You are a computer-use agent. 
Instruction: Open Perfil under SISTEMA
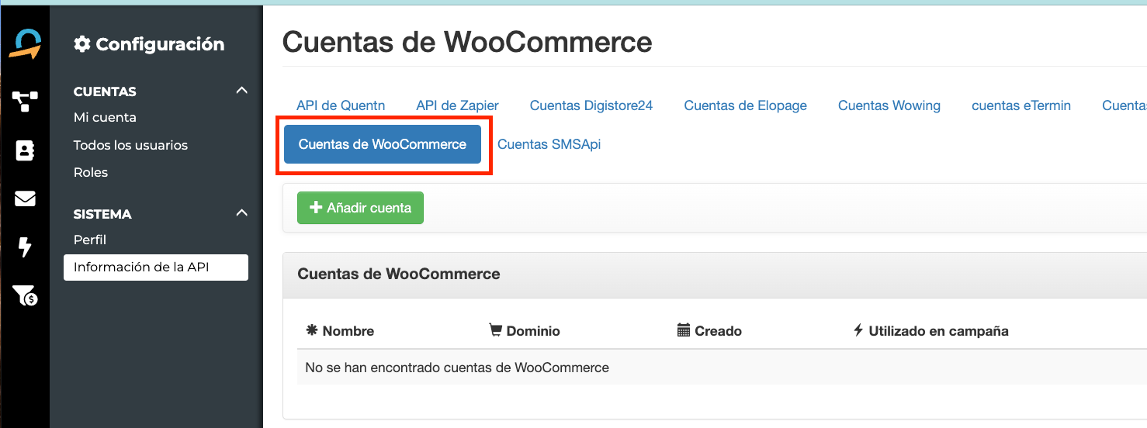click(x=90, y=240)
